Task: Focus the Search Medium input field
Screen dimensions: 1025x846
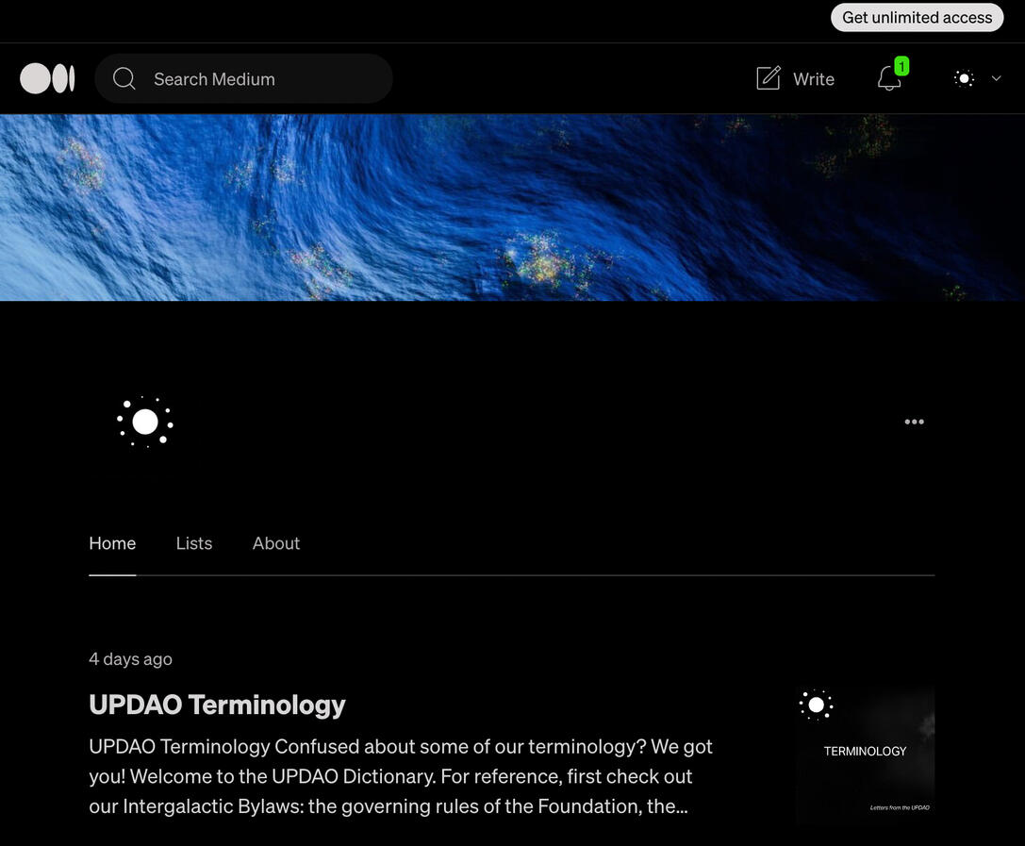Action: 264,79
